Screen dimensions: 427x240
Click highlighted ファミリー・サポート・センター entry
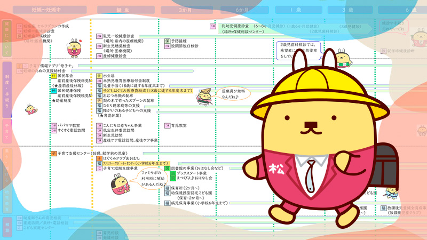coord(136,163)
